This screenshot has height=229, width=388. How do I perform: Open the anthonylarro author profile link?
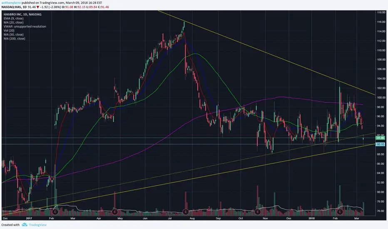point(11,3)
